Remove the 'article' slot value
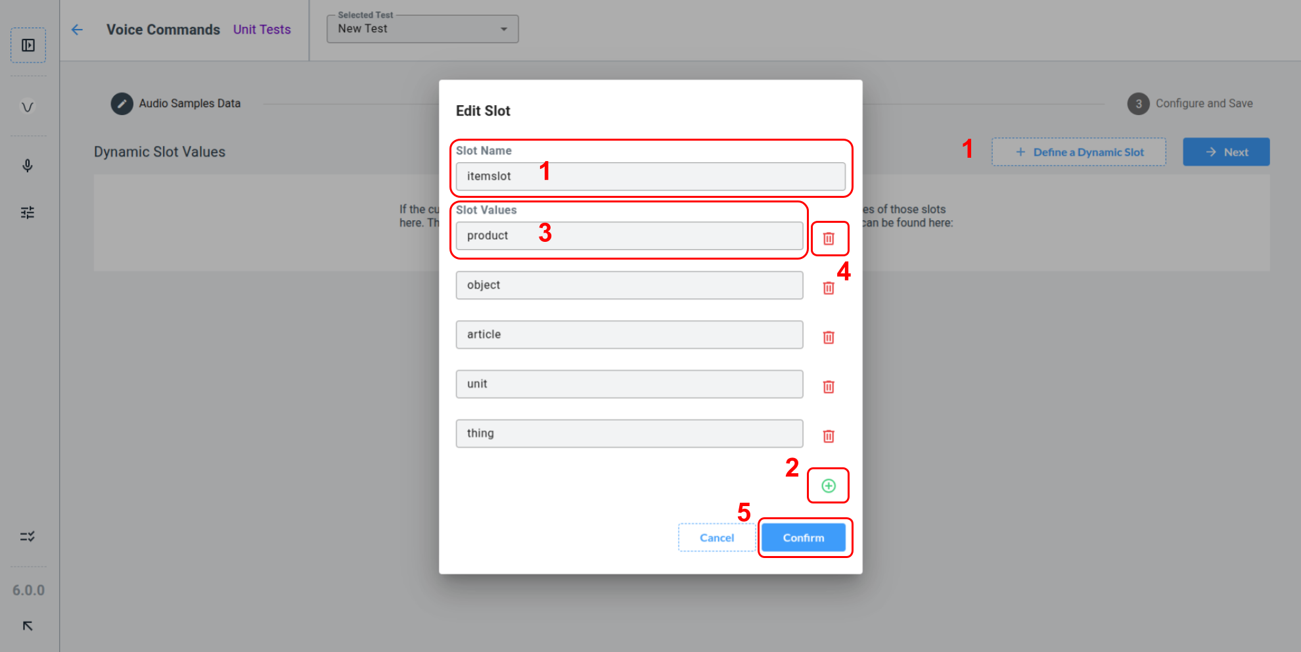 click(829, 337)
